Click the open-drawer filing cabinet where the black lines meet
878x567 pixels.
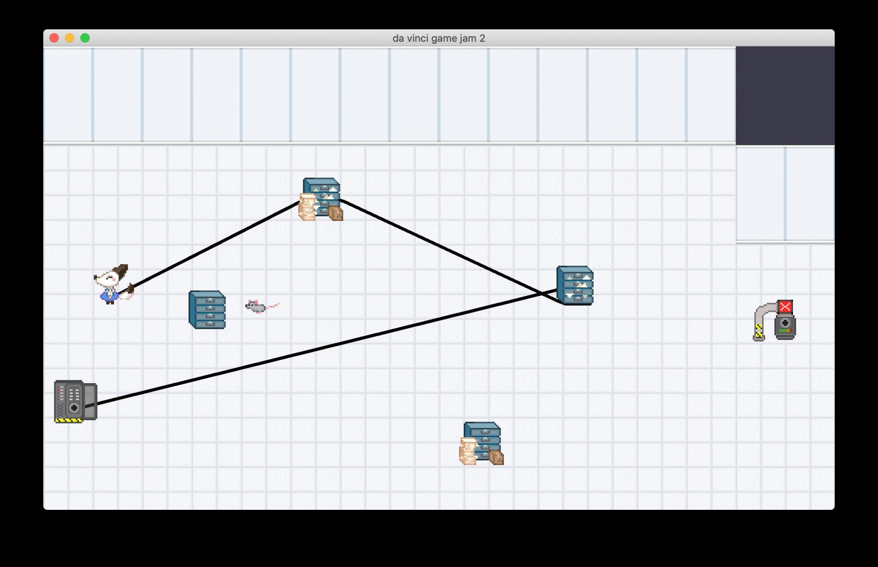click(575, 285)
